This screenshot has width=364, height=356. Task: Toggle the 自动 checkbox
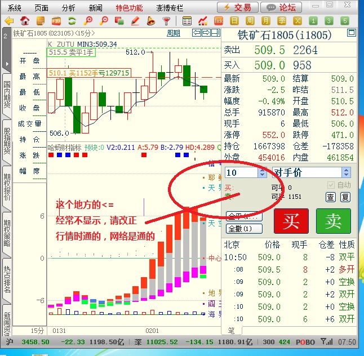coord(331,185)
